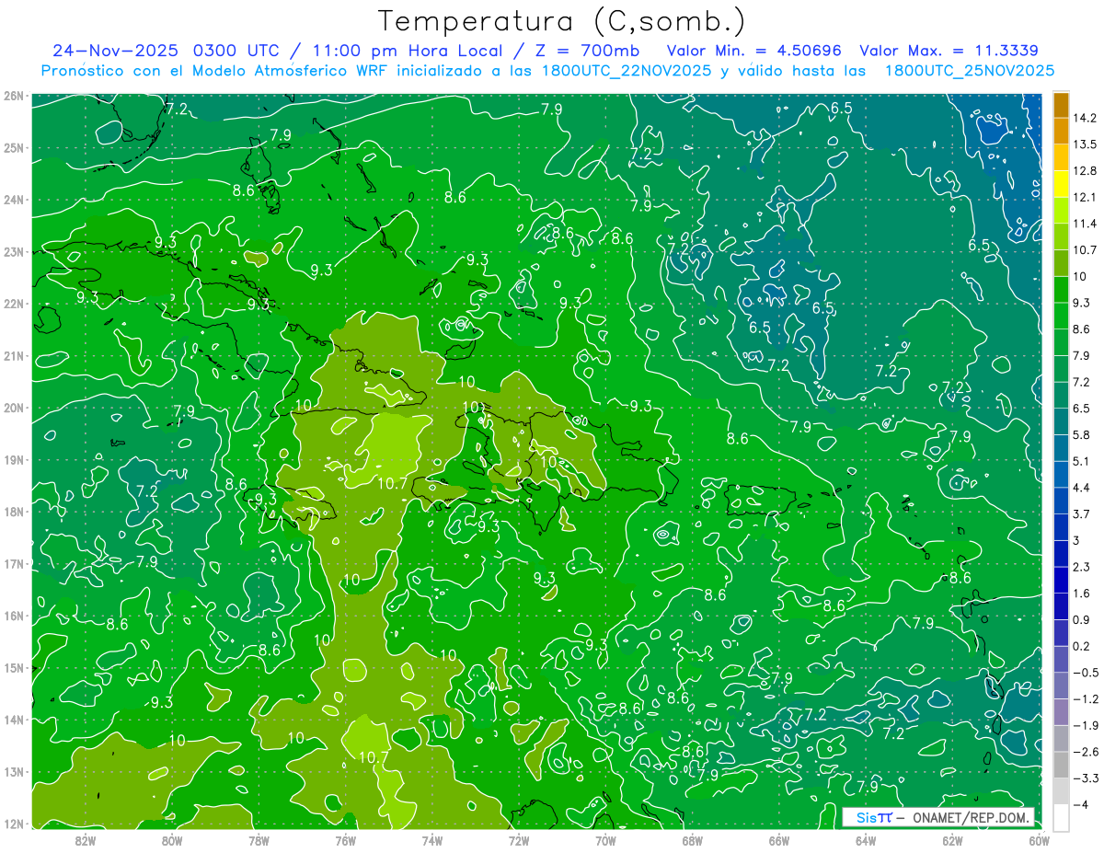The image size is (1104, 853).
Task: Select the "Valor Min. = 4.50696" readout
Action: point(754,51)
